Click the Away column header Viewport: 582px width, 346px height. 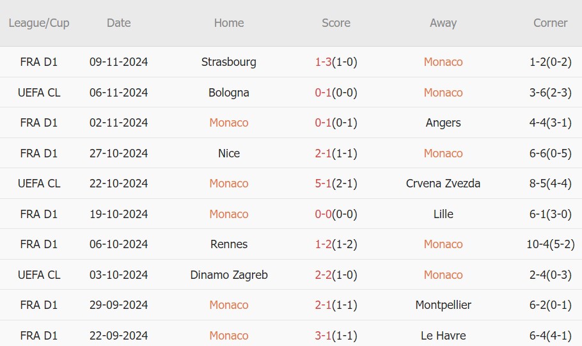coord(443,23)
